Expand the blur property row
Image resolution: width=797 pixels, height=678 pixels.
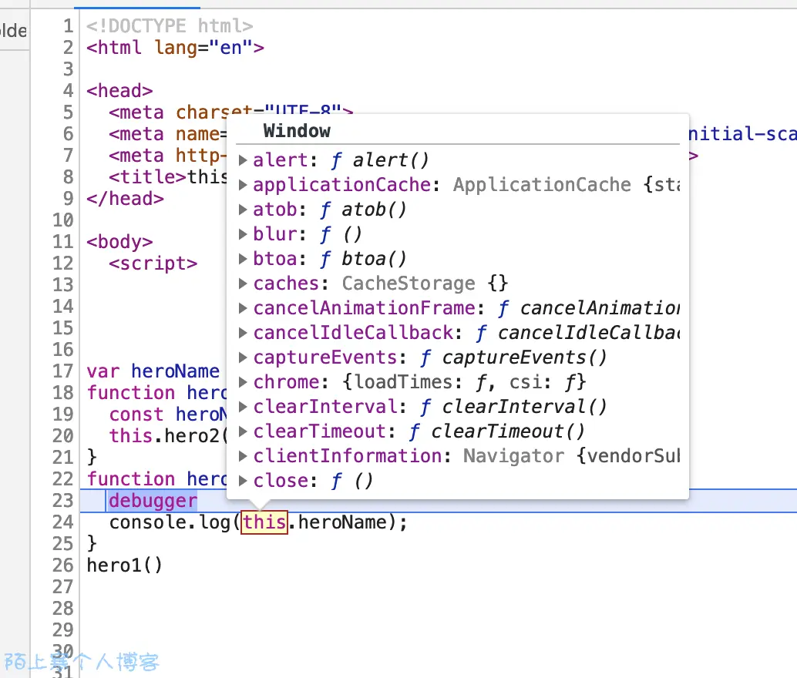(x=243, y=234)
